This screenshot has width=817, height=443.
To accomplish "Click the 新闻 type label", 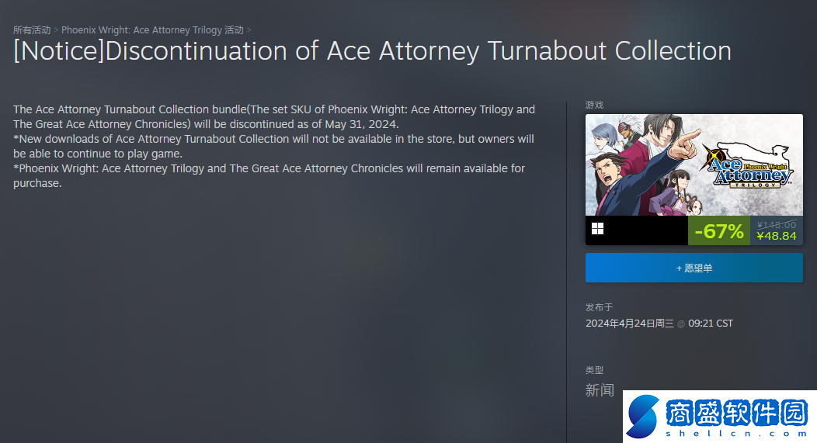I will coord(600,390).
